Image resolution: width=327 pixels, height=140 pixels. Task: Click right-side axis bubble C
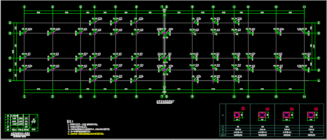318,58
